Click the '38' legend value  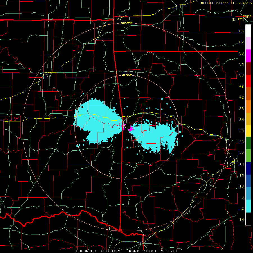(241, 109)
